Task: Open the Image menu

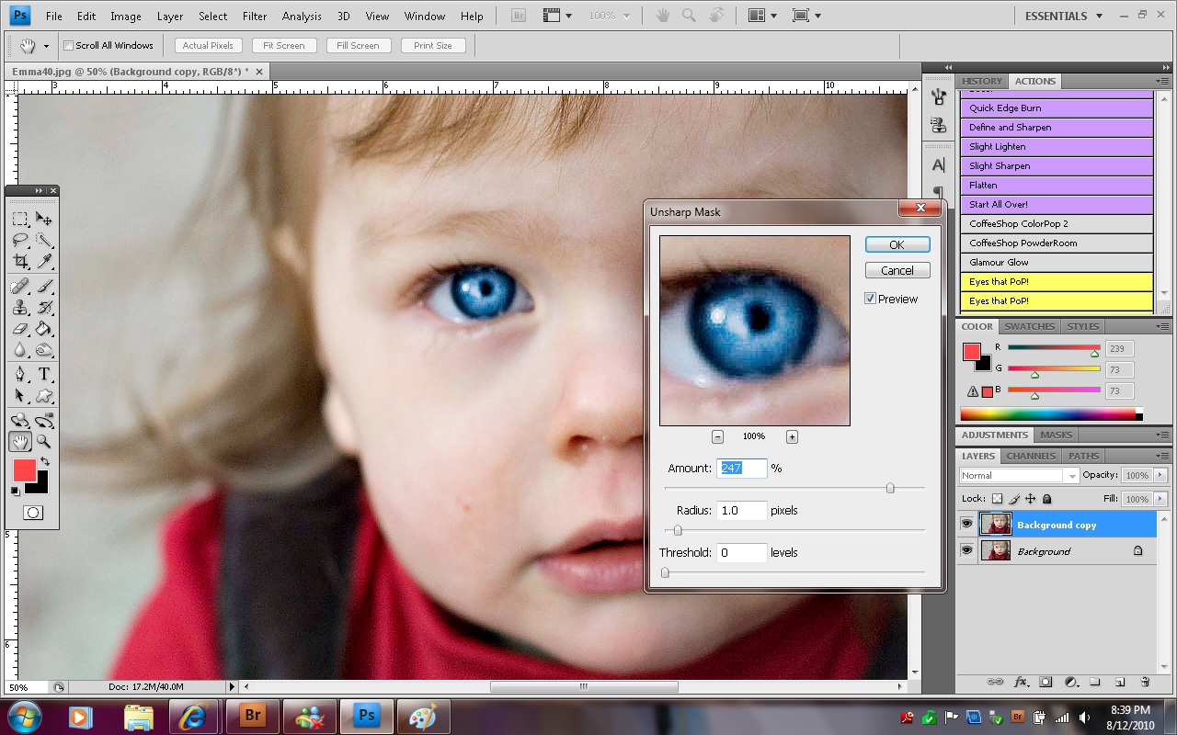Action: tap(126, 16)
